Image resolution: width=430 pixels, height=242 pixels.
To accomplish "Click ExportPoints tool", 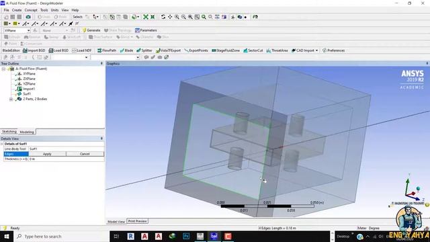I will pos(196,50).
